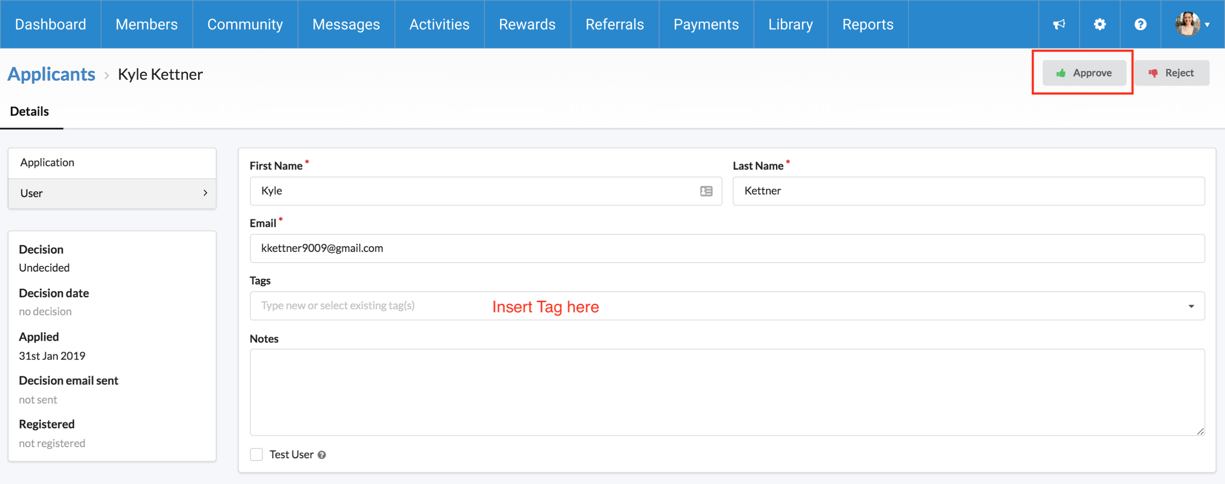The height and width of the screenshot is (484, 1225).
Task: Click the red thumbs-down Reject icon
Action: pos(1153,73)
